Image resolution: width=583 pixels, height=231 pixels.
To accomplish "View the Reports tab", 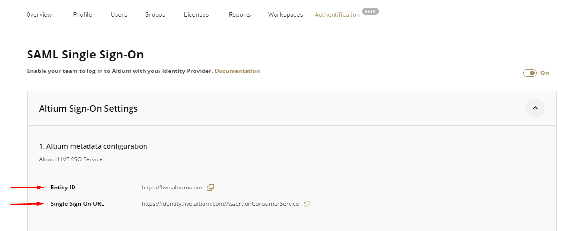I will (x=240, y=15).
